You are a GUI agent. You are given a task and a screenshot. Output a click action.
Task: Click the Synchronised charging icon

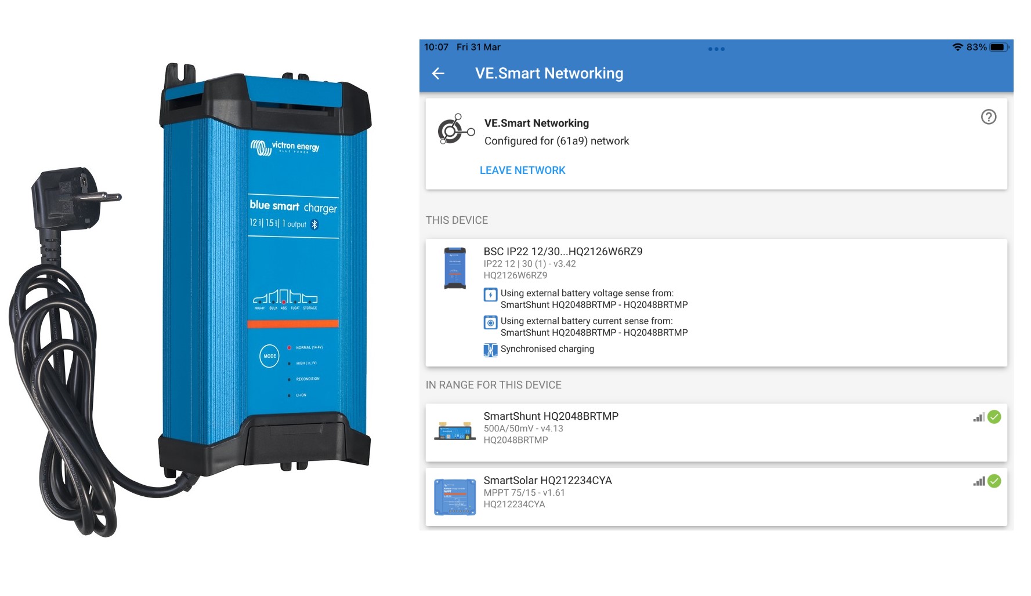(x=490, y=350)
